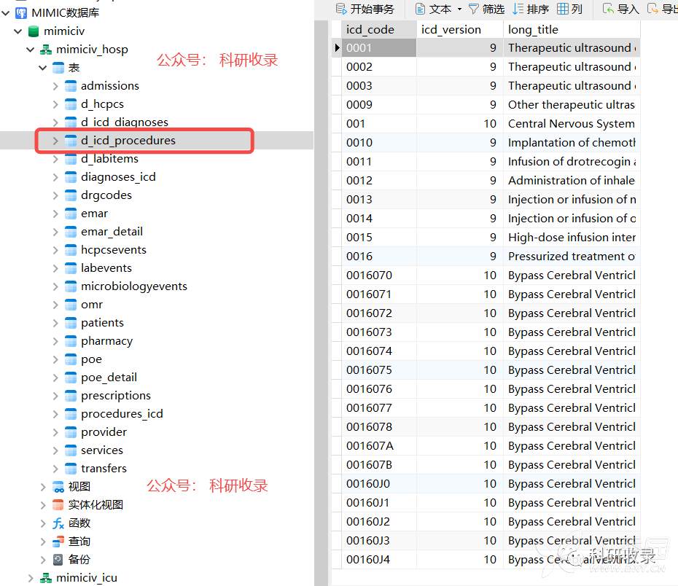Open the Queries (查询) tree item
The width and height of the screenshot is (678, 586).
[79, 542]
